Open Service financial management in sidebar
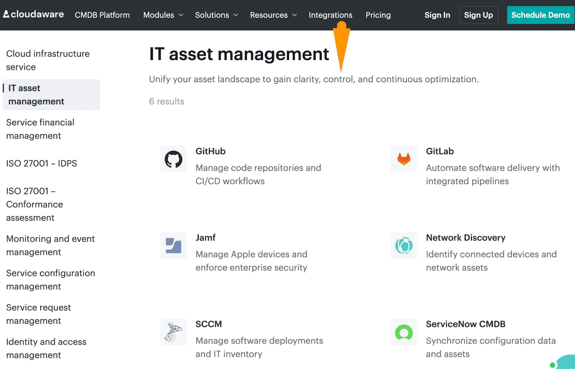The image size is (575, 369). [40, 129]
